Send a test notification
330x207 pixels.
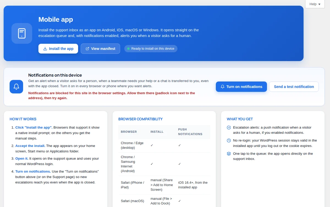click(294, 87)
